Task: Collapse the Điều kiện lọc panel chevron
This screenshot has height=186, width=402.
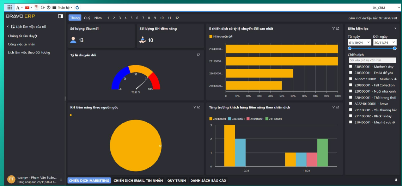Action: click(395, 29)
